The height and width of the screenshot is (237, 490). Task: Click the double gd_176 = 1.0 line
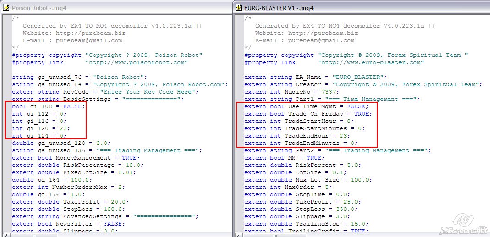49,194
